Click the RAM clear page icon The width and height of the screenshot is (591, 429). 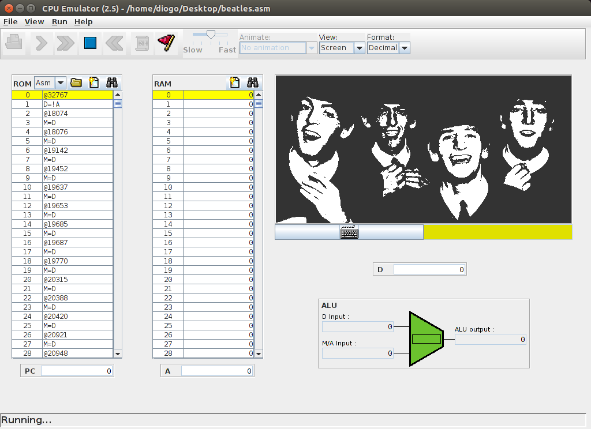[x=234, y=83]
